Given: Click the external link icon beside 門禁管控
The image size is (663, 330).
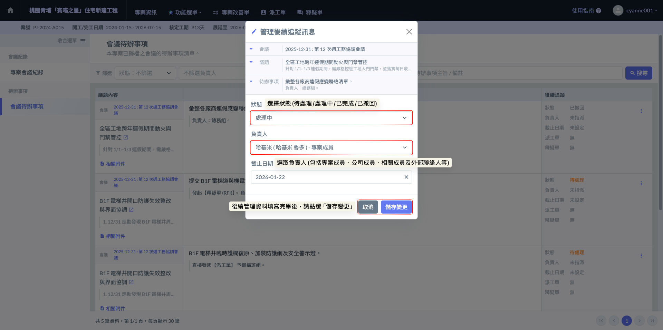Looking at the screenshot, I should pyautogui.click(x=126, y=137).
